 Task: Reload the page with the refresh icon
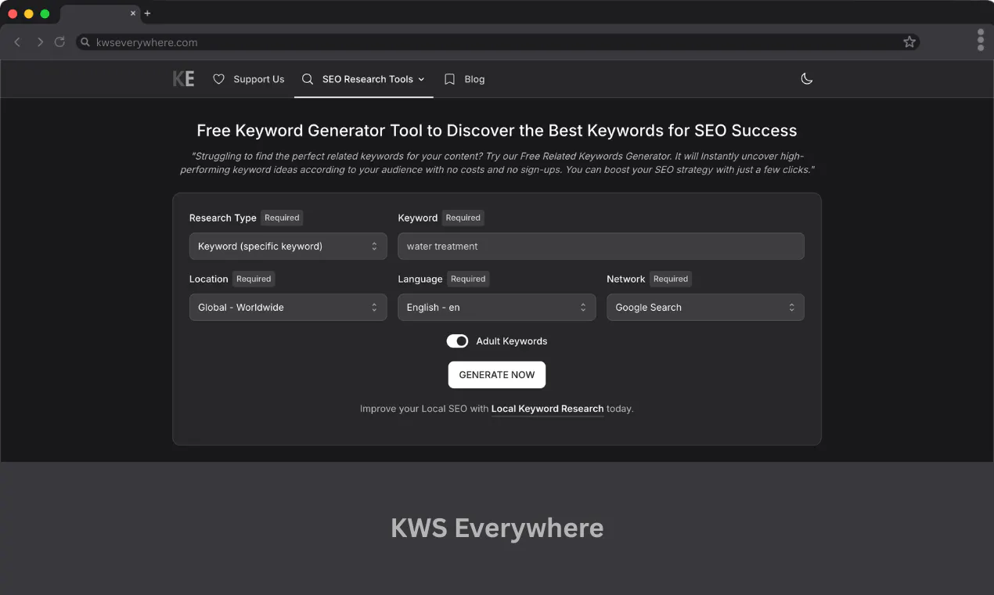pyautogui.click(x=59, y=42)
